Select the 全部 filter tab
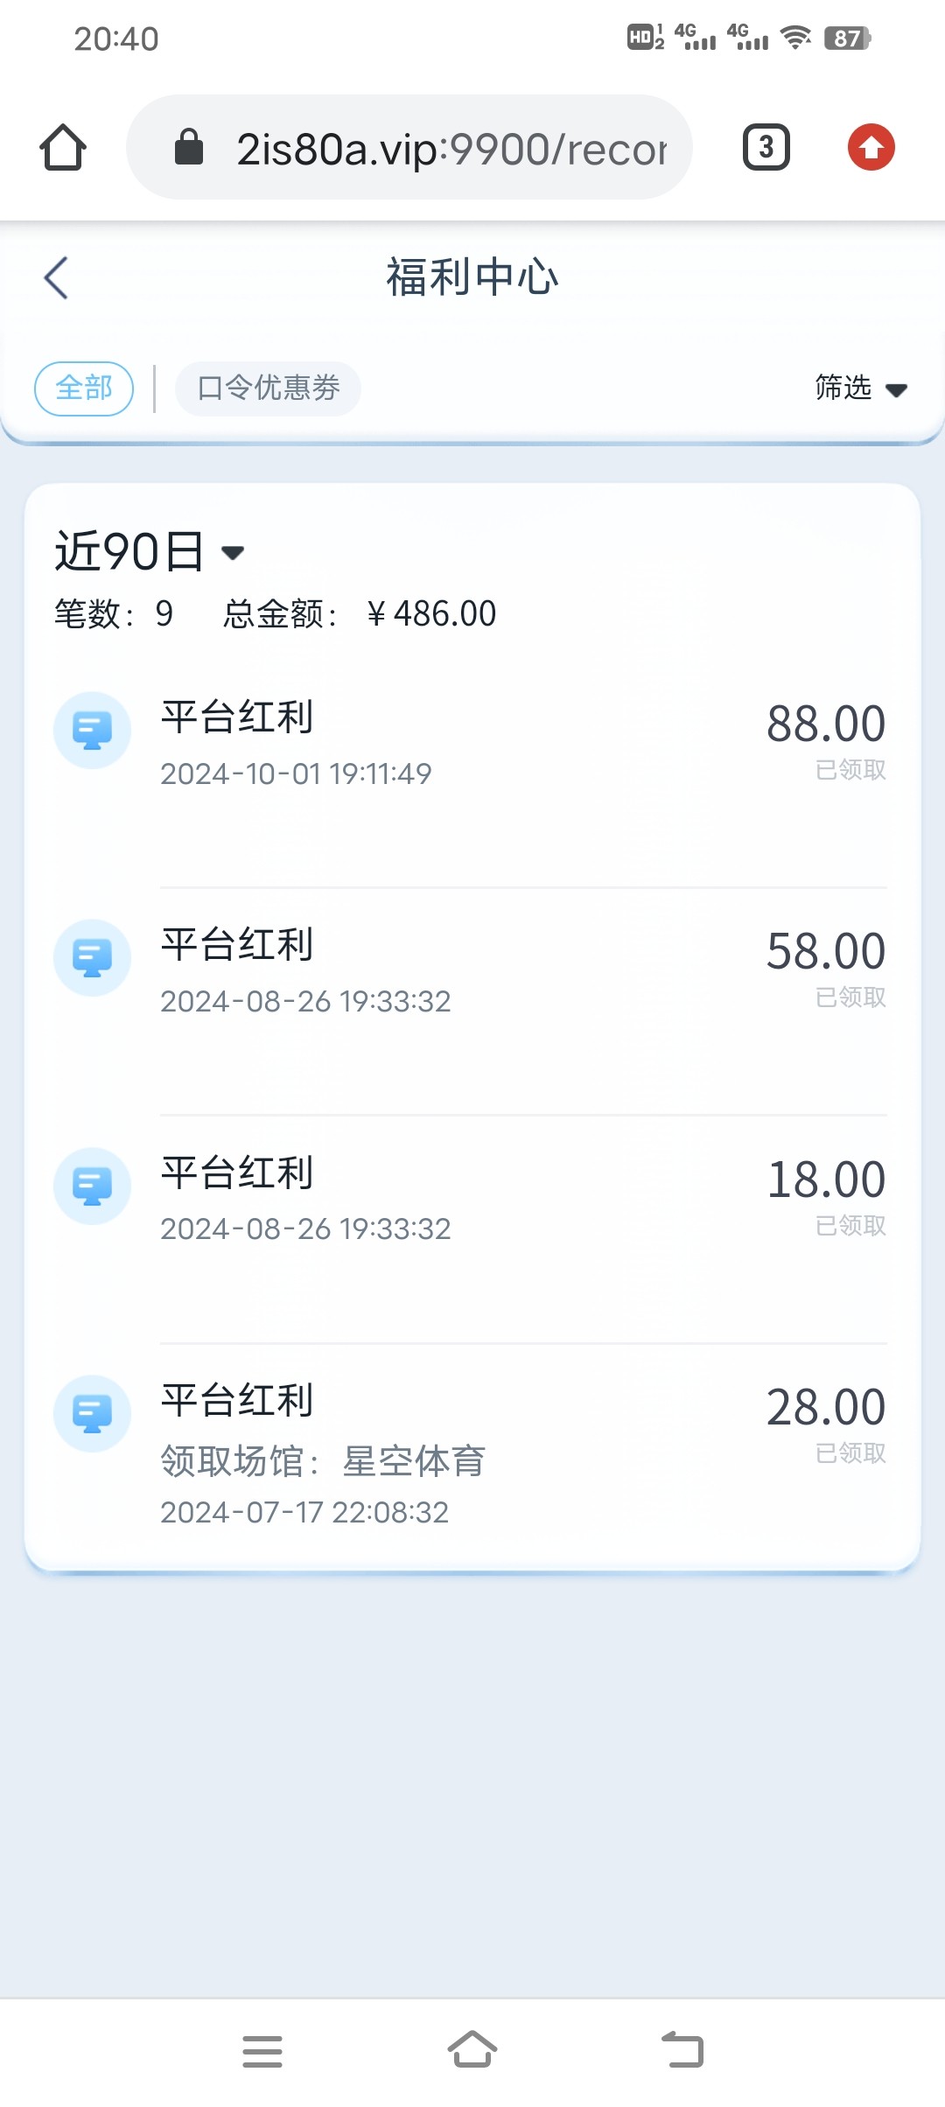 click(x=84, y=388)
